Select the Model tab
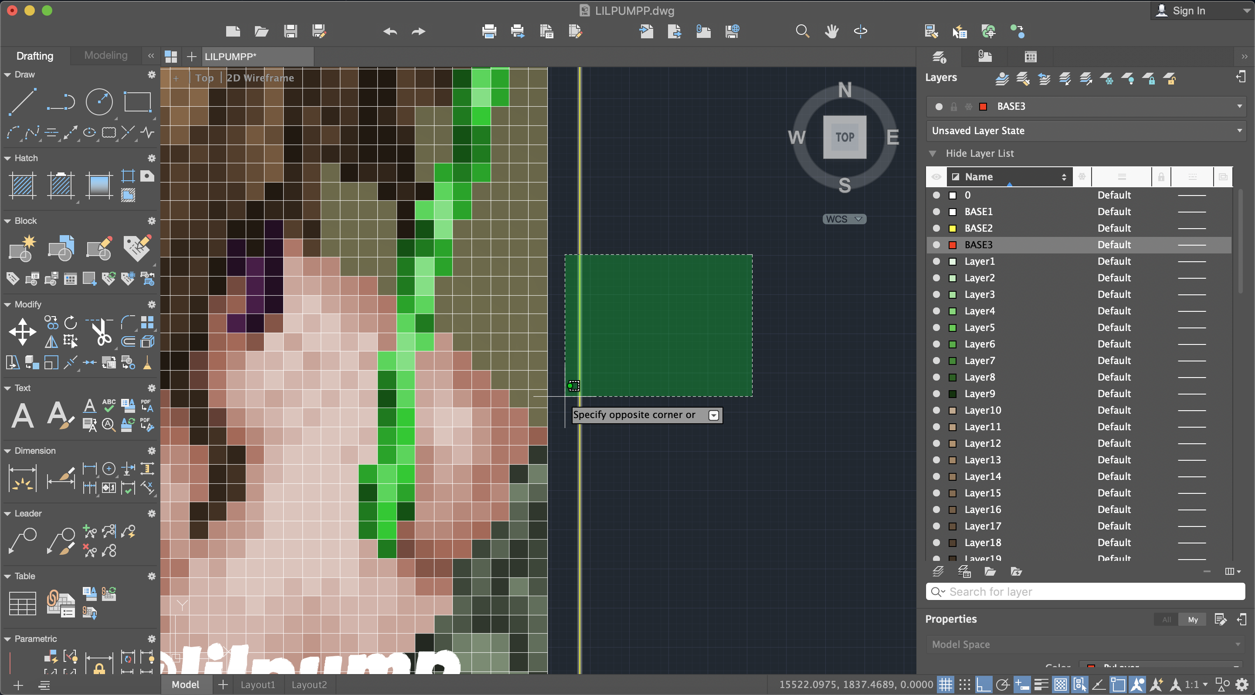Viewport: 1255px width, 695px height. point(186,684)
